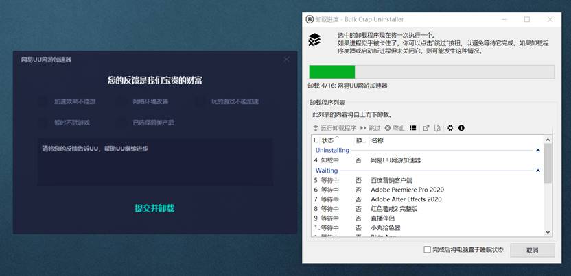The image size is (571, 276).
Task: Select the 红色警戒2 完整版 row
Action: pyautogui.click(x=428, y=209)
